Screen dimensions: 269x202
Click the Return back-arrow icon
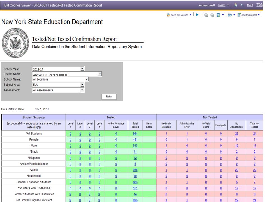coord(242,5)
